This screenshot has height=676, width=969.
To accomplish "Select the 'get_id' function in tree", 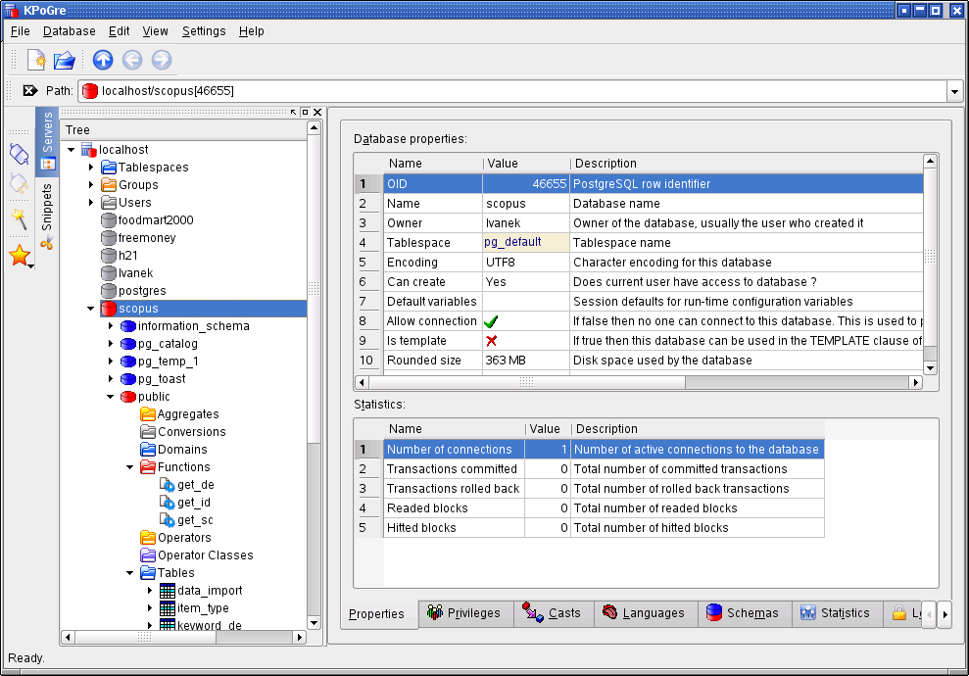I will click(x=194, y=503).
